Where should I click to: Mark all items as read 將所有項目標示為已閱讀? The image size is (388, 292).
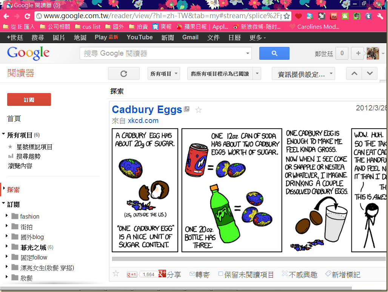(x=220, y=74)
